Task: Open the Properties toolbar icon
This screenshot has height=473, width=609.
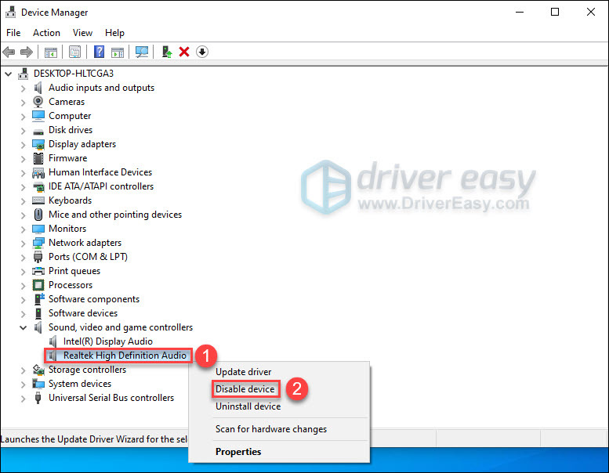Action: (x=74, y=52)
